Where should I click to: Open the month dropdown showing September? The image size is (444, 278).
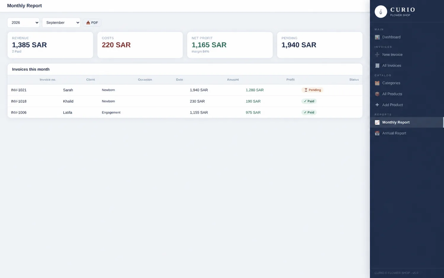(x=61, y=23)
